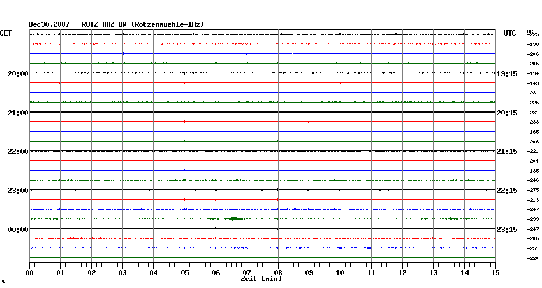This screenshot has height=288, width=542.
Task: Select the 20:00 CET time label
Action: (x=18, y=73)
